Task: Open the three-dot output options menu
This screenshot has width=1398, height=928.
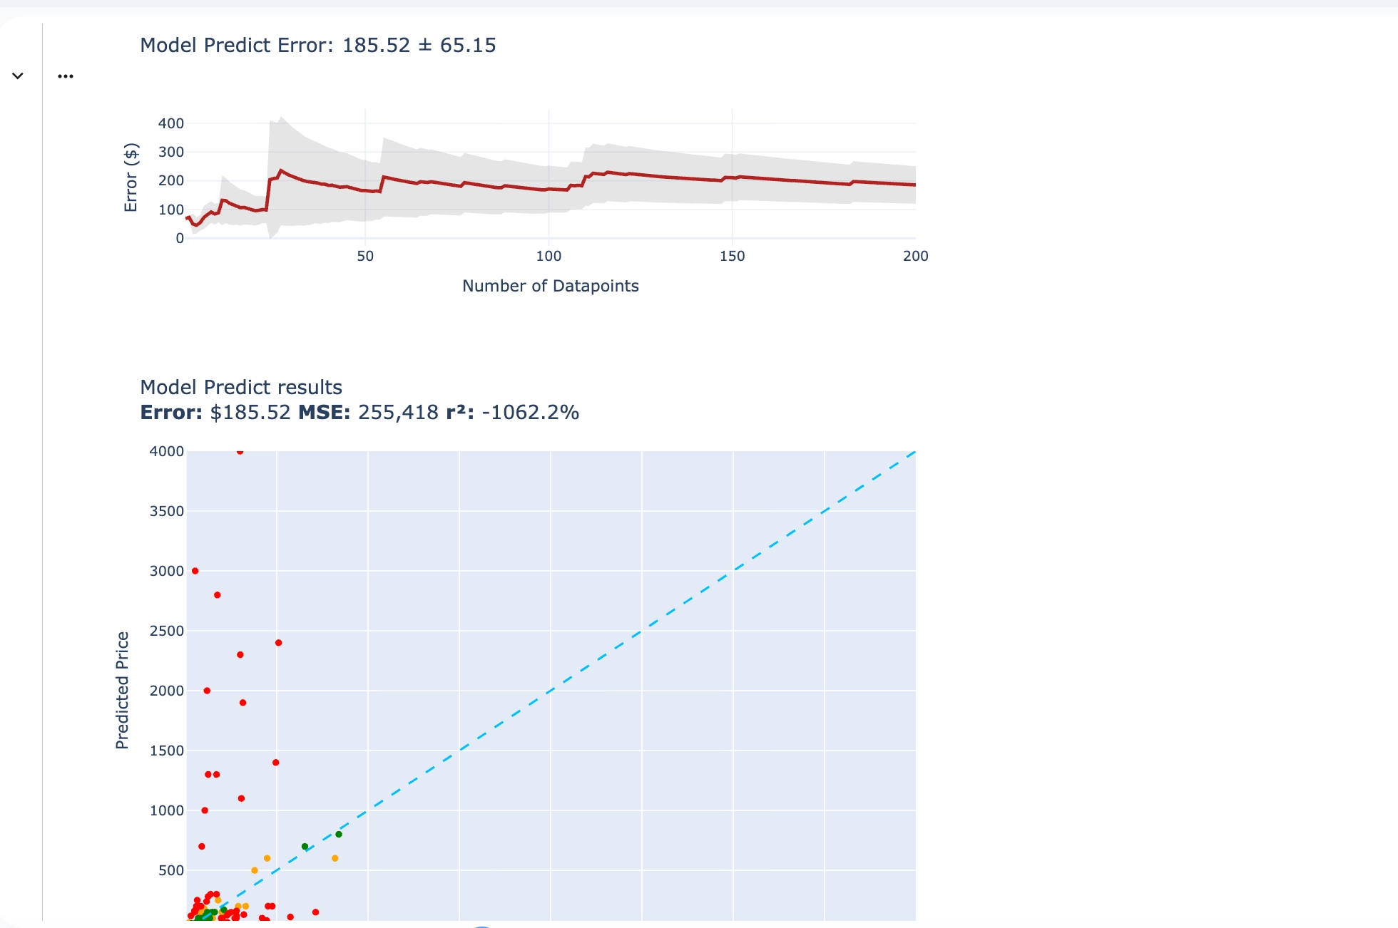Action: (x=66, y=76)
